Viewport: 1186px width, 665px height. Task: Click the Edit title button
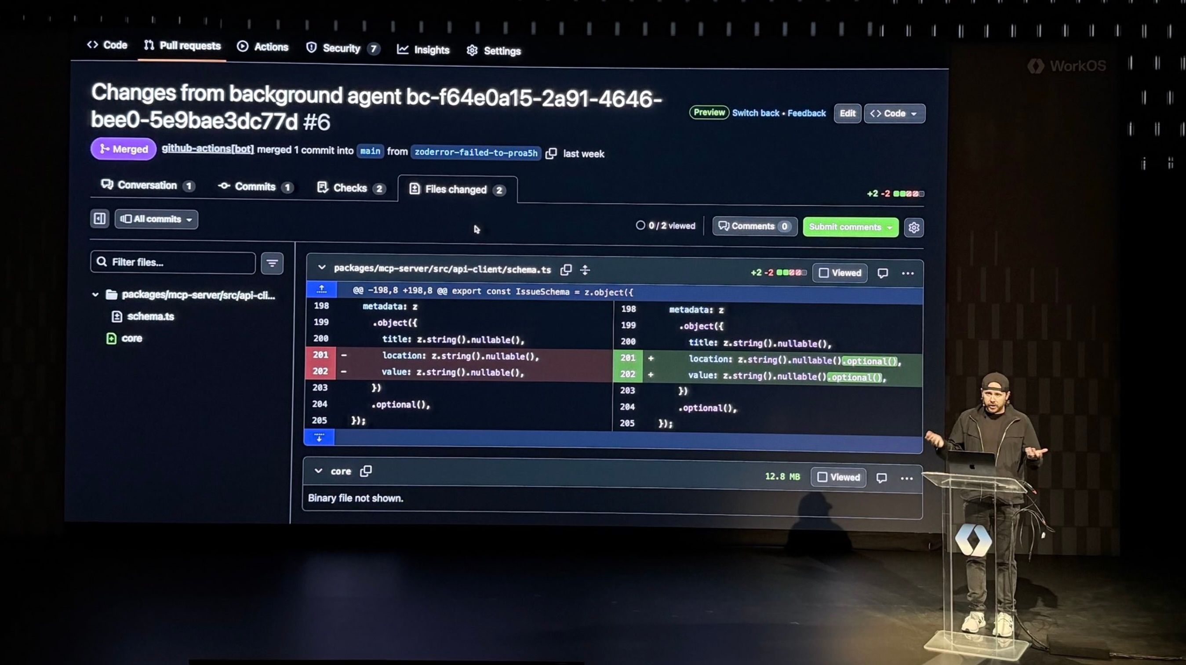pyautogui.click(x=847, y=113)
